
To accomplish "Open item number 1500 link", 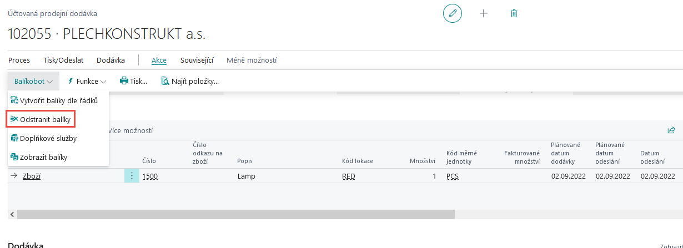I will 150,176.
